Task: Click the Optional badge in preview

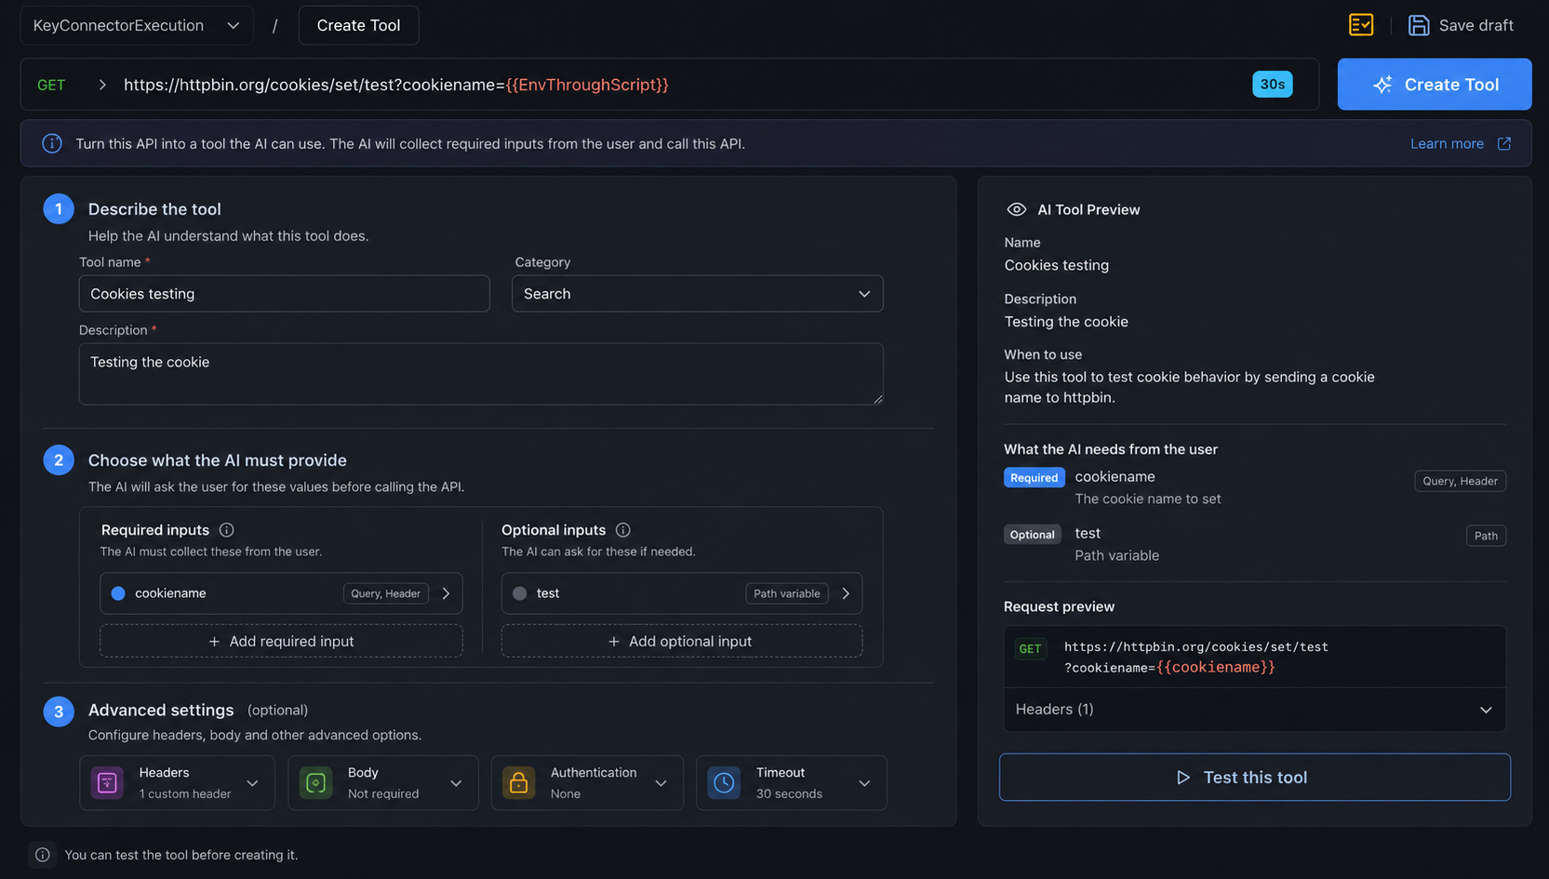Action: [x=1032, y=535]
